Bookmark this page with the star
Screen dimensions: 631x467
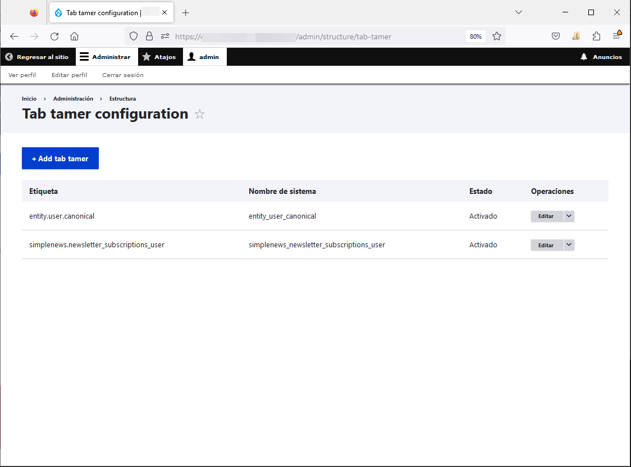tap(497, 37)
